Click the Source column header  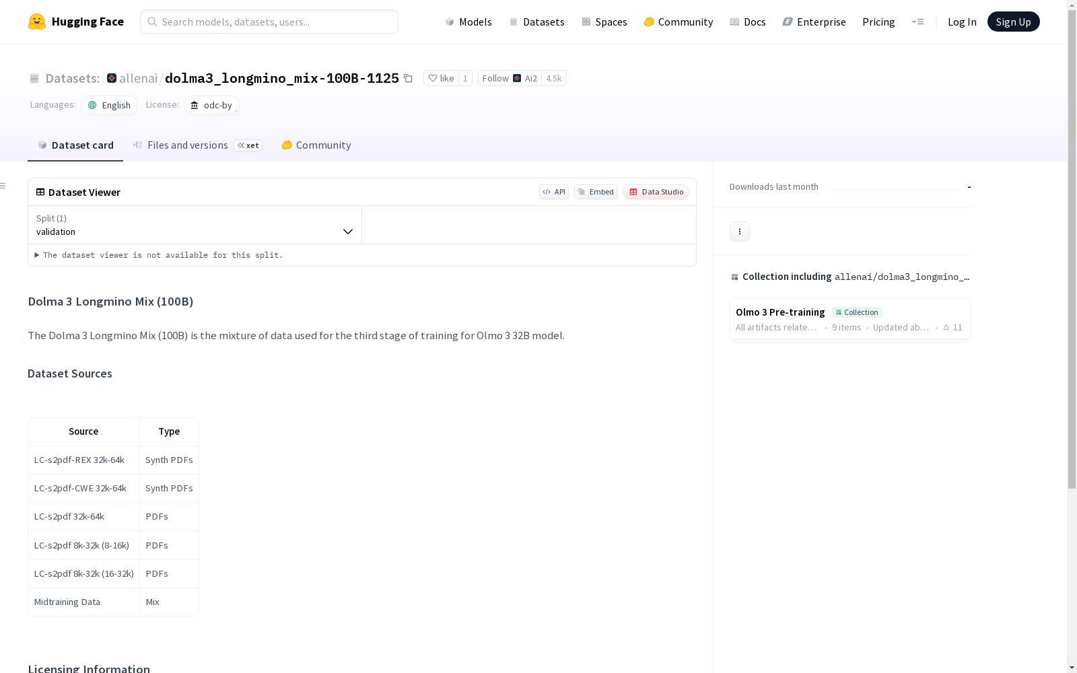(83, 431)
